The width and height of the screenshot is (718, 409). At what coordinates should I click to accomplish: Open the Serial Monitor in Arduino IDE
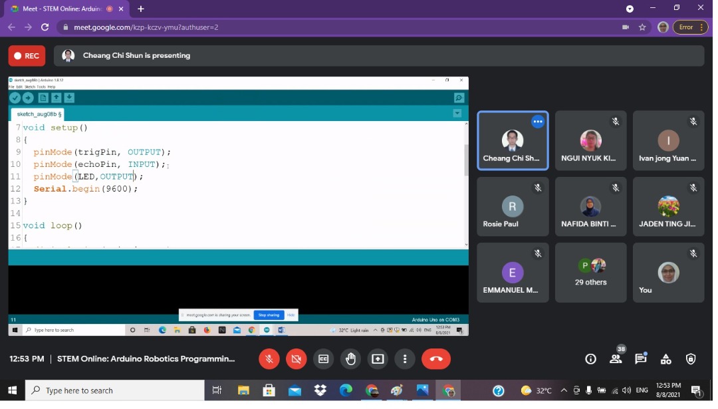458,97
